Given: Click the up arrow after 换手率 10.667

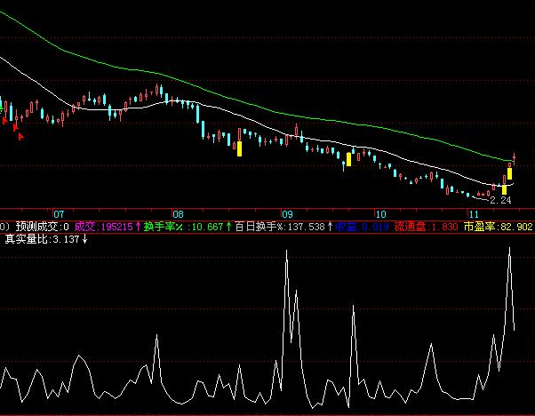Looking at the screenshot, I should (228, 226).
